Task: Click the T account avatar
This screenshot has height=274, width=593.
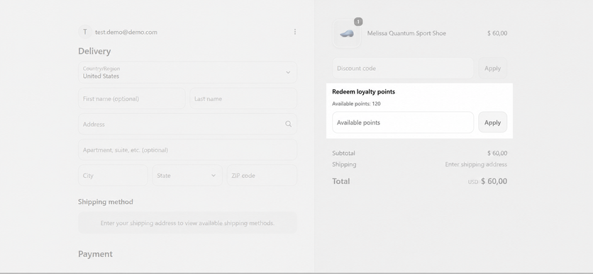Action: [x=85, y=32]
